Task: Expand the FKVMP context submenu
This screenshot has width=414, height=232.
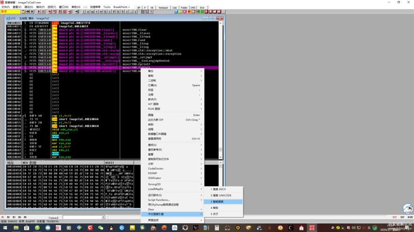Action: tap(172, 174)
